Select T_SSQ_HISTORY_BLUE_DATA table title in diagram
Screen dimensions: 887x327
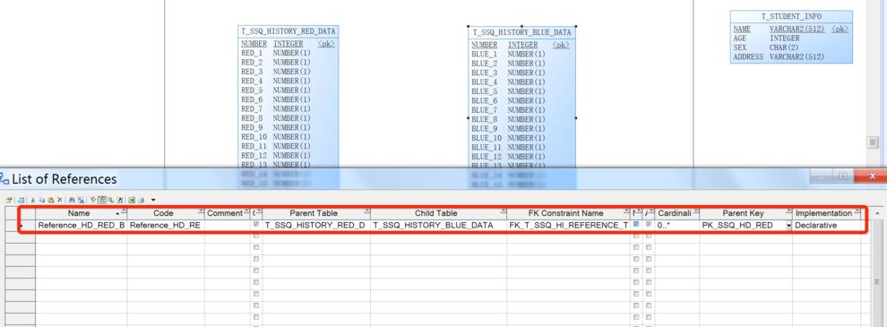click(521, 33)
